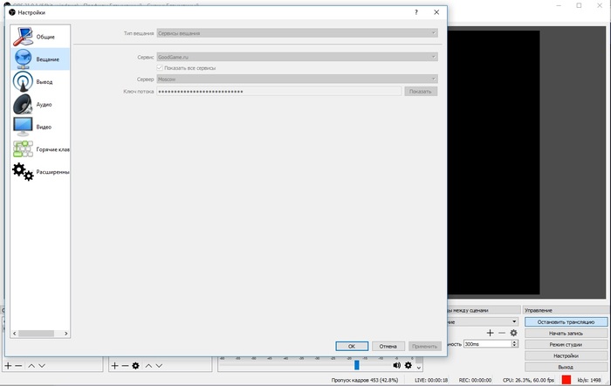
Task: Close the Настройки dialog with the X
Action: tap(436, 12)
